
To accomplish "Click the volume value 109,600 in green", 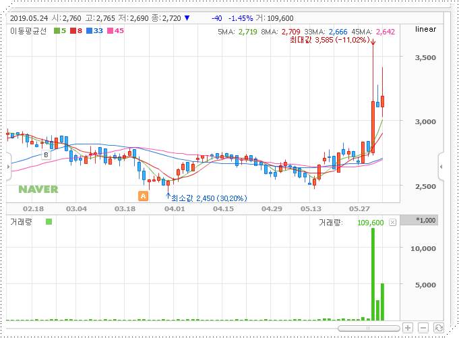I will tap(370, 223).
